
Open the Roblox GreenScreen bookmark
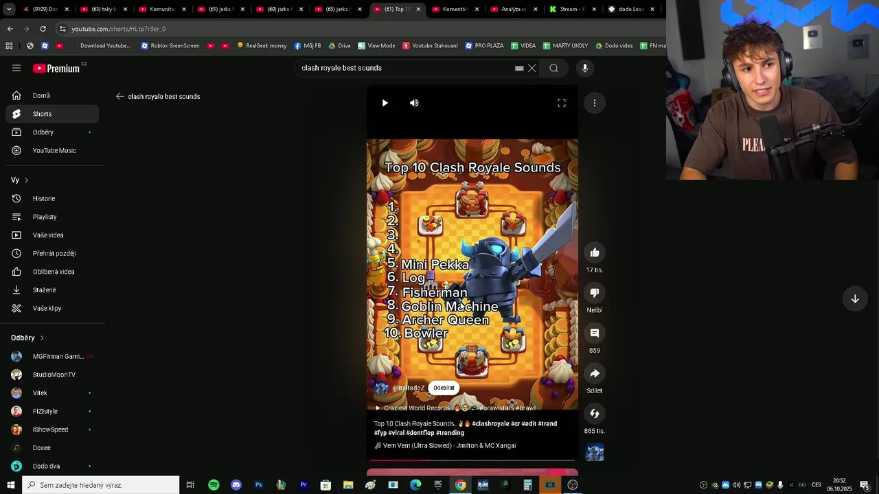coord(170,45)
